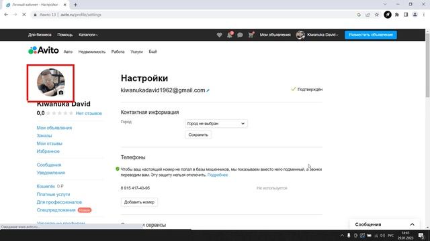
Task: Click РУС language indicator in taskbar
Action: pyautogui.click(x=391, y=235)
